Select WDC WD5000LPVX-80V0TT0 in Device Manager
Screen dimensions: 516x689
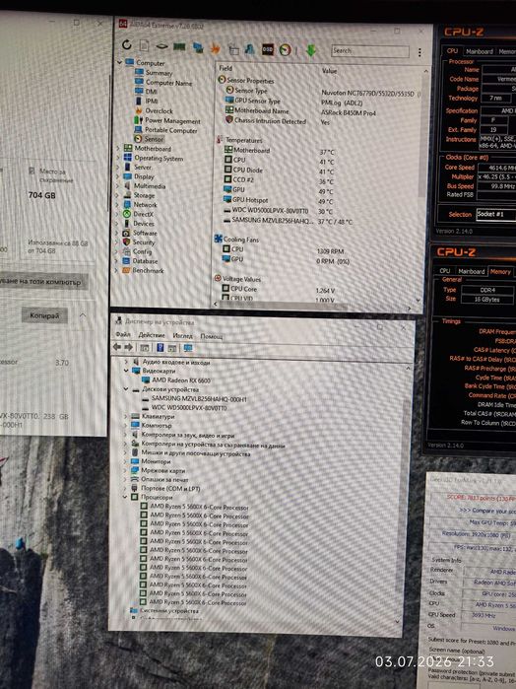pyautogui.click(x=184, y=408)
